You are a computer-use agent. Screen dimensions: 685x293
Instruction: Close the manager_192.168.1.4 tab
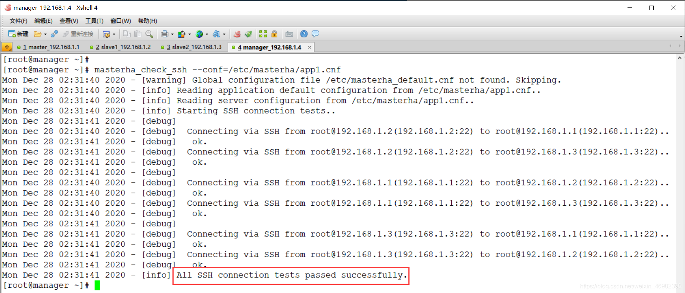coord(309,47)
